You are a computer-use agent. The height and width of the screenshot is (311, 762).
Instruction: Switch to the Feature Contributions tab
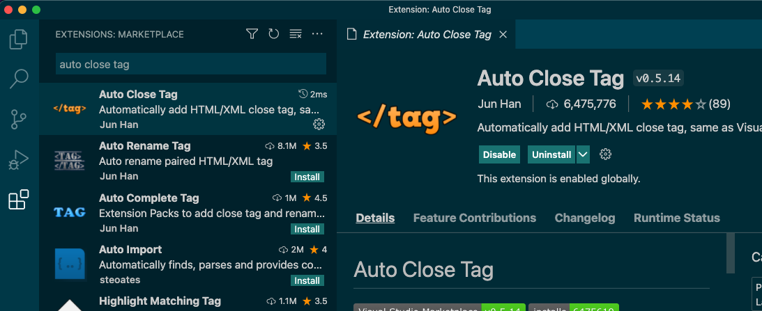coord(474,218)
